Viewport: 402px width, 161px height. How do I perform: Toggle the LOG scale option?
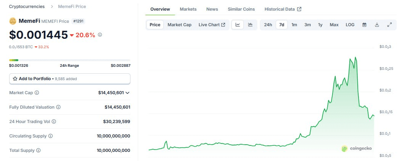point(350,25)
